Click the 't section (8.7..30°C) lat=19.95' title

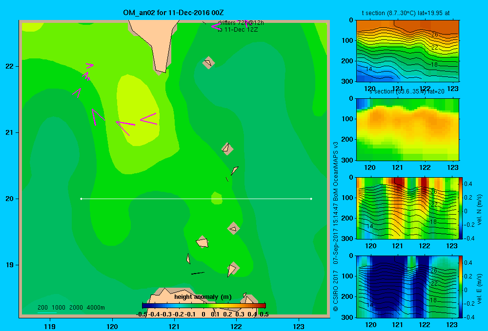click(406, 13)
